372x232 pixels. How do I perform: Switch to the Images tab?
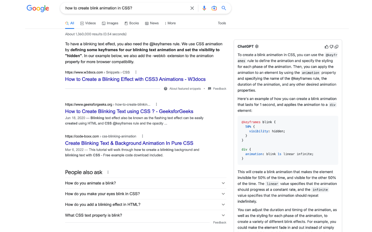[x=110, y=23]
